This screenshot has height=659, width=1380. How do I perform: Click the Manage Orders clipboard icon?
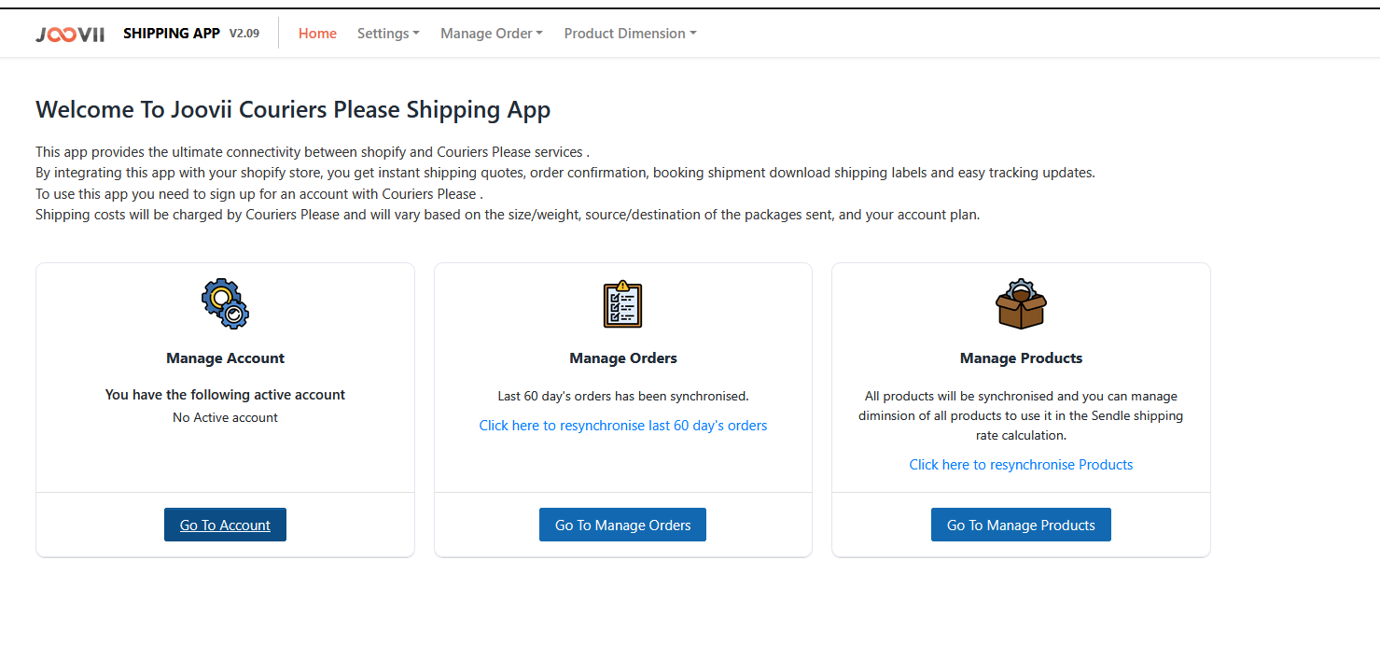pos(622,303)
